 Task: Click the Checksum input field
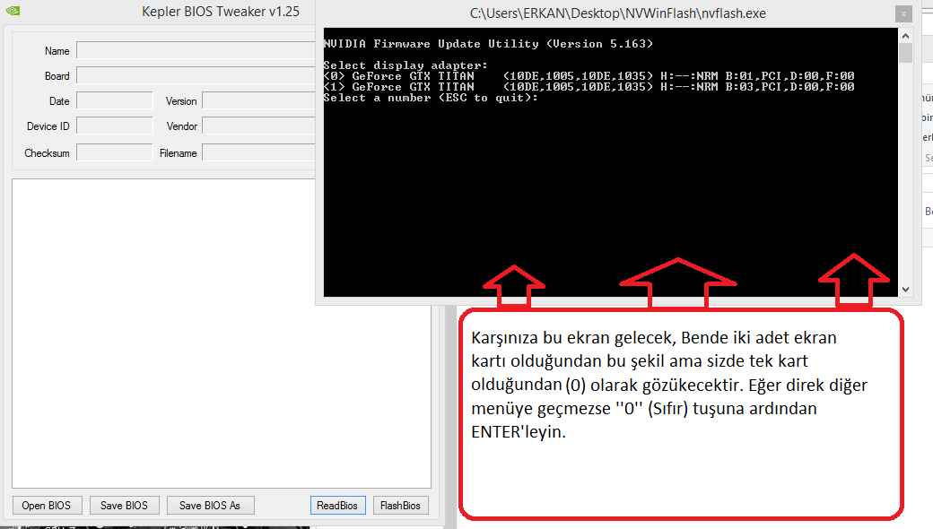[x=115, y=152]
